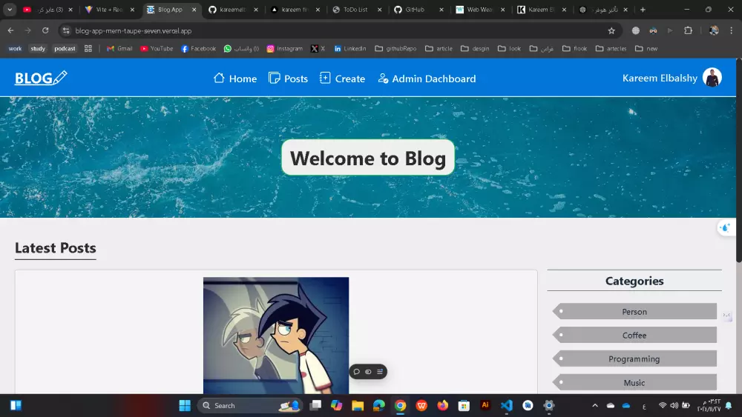Viewport: 742px width, 417px height.
Task: Select the Person category
Action: click(x=634, y=312)
